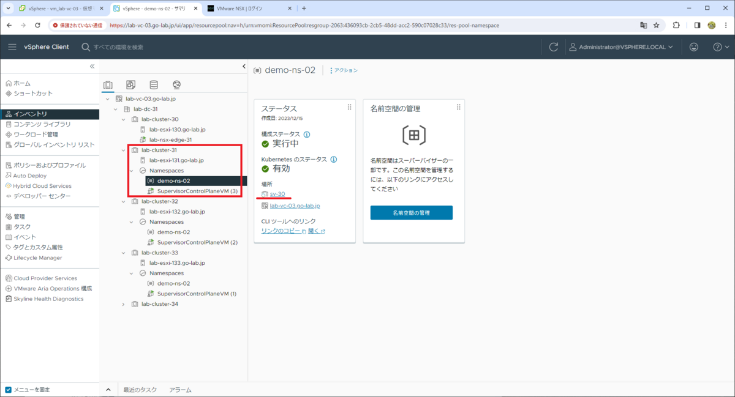Open sv-30 supervisor link
Image resolution: width=735 pixels, height=397 pixels.
277,194
